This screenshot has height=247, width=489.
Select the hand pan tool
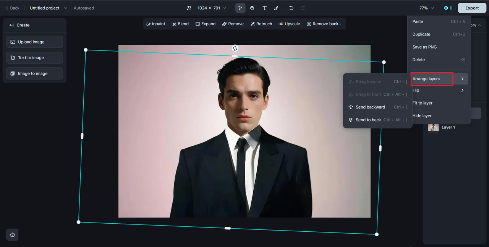coord(252,8)
